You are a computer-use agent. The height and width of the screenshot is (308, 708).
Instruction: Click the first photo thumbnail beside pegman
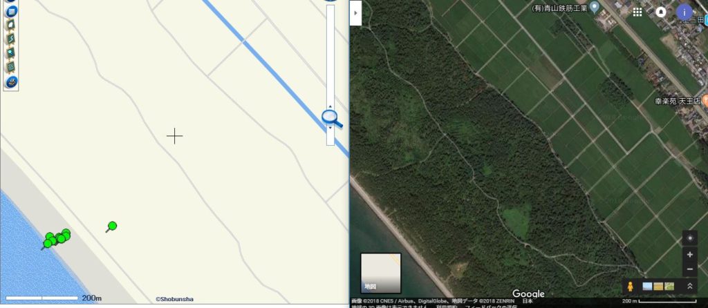pos(647,286)
